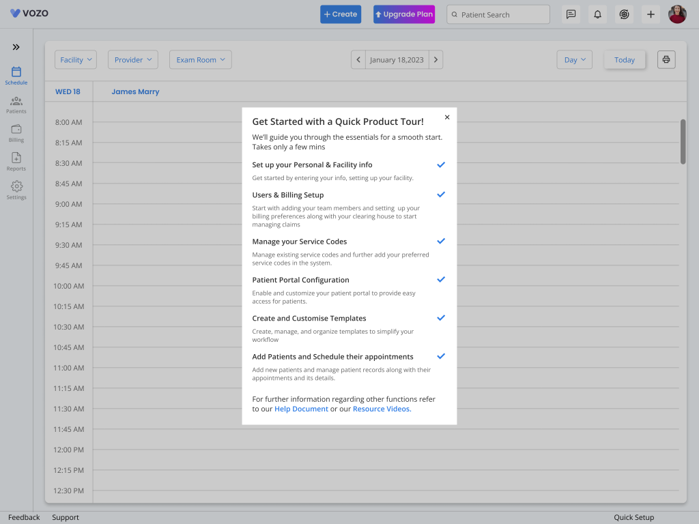The image size is (699, 524).
Task: Toggle checkmark for Manage your Service Codes
Action: click(x=441, y=241)
